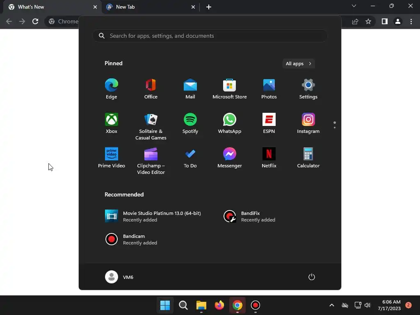Show hidden system tray icons

tap(331, 305)
